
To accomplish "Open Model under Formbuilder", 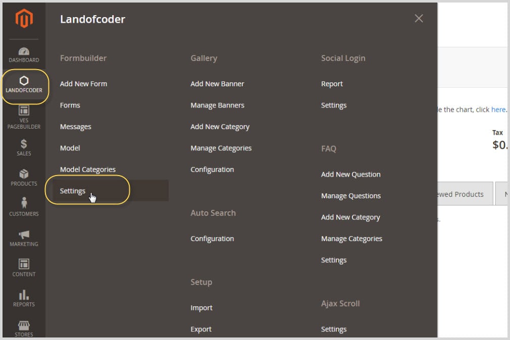I will coord(70,148).
